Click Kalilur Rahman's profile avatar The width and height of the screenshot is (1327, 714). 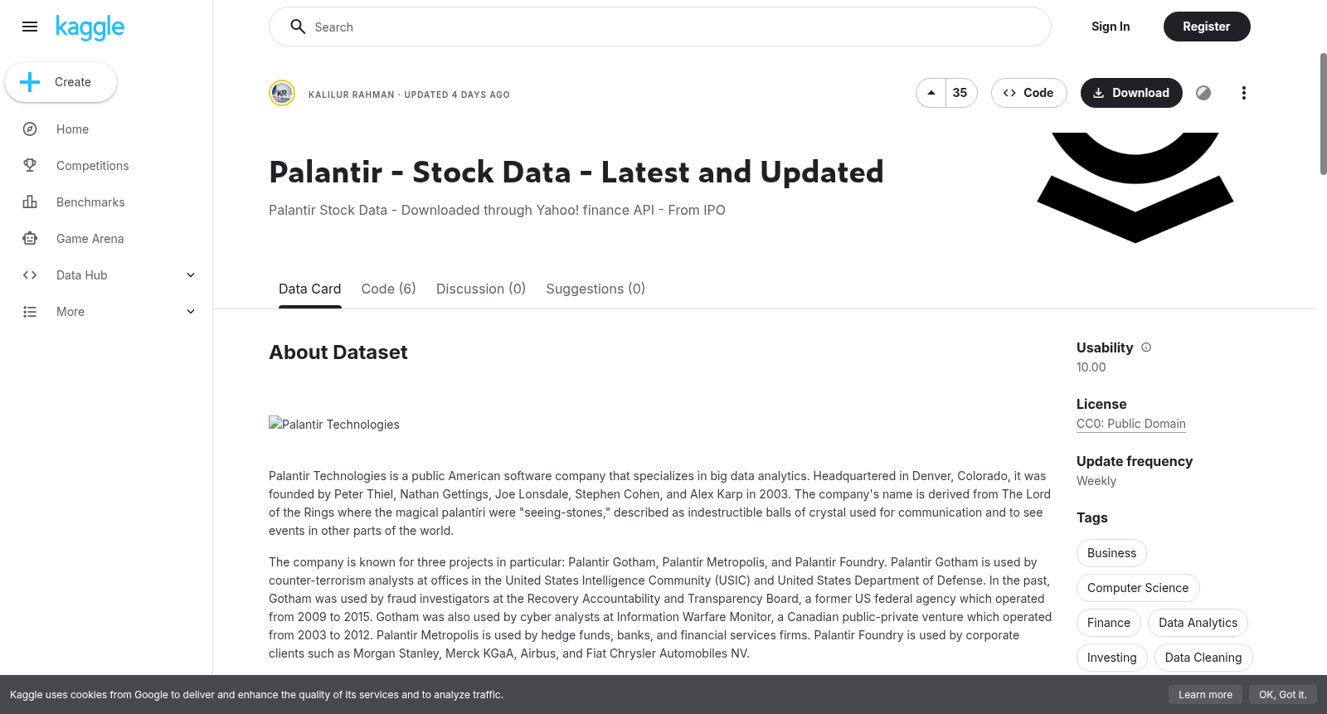282,93
